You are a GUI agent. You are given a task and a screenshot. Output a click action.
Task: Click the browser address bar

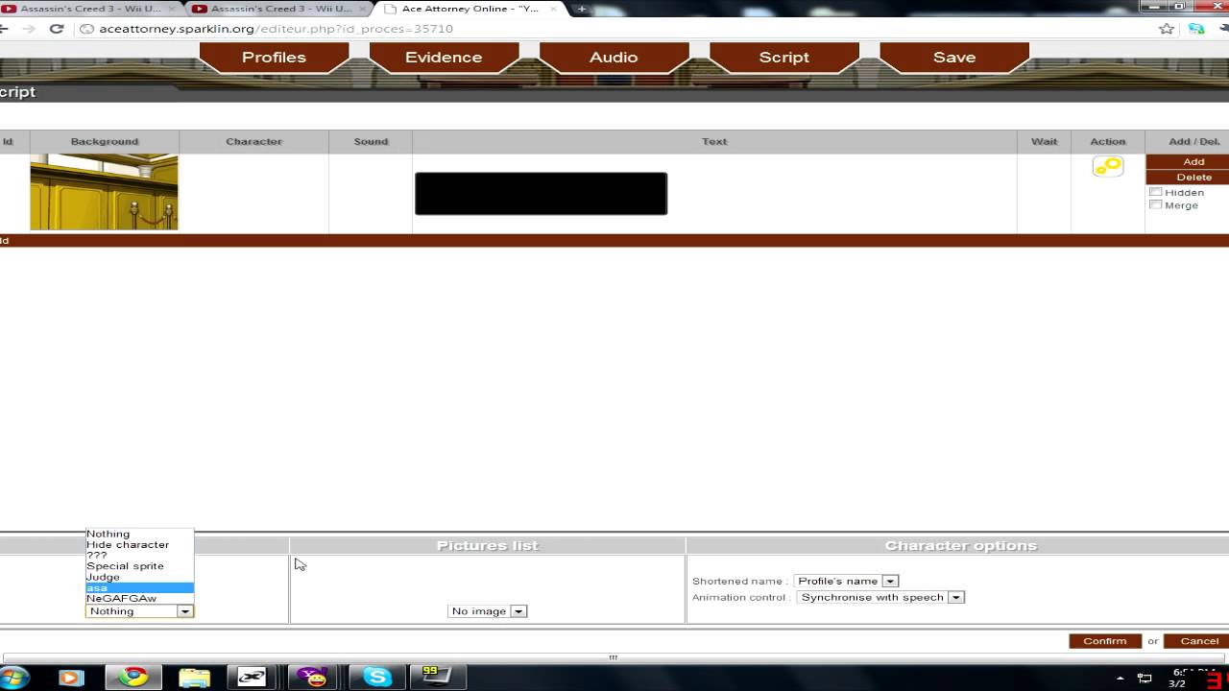tap(614, 29)
